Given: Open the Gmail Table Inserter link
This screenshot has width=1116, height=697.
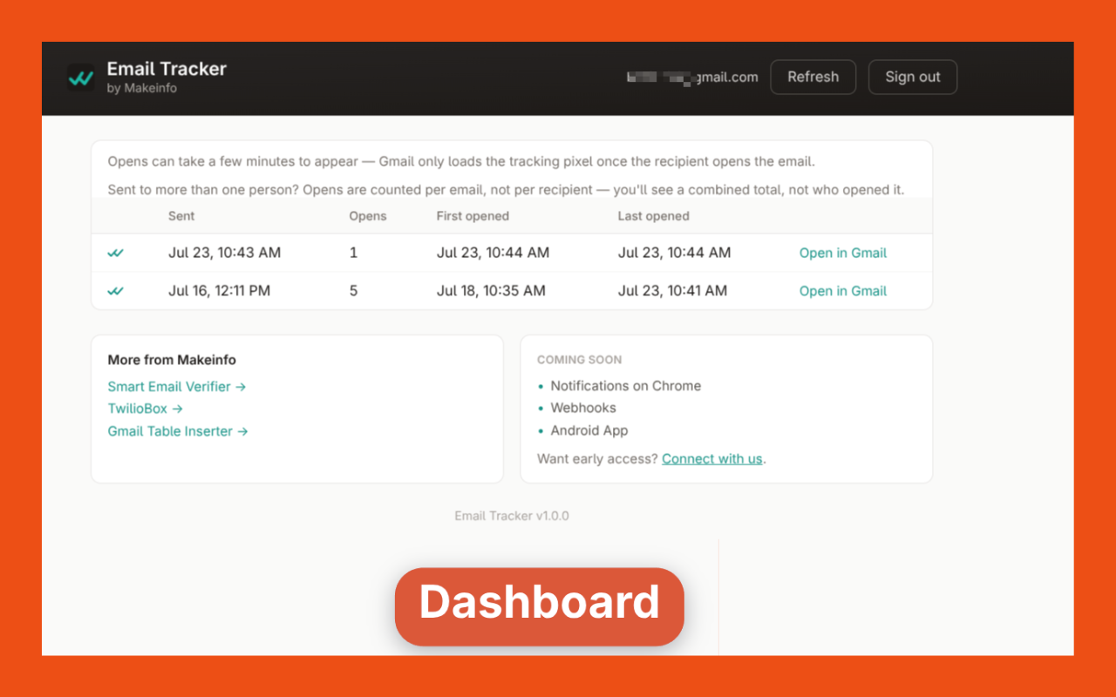Looking at the screenshot, I should (x=178, y=431).
